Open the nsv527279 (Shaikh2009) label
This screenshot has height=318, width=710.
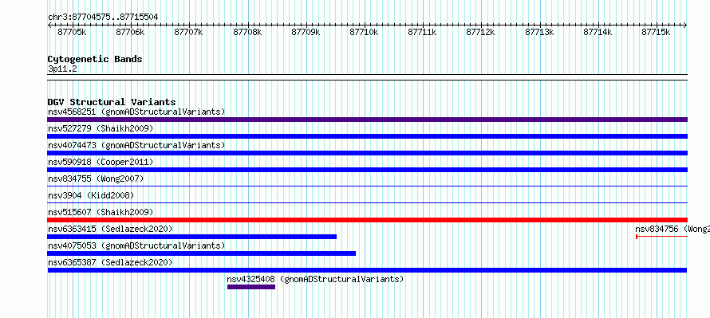(101, 128)
